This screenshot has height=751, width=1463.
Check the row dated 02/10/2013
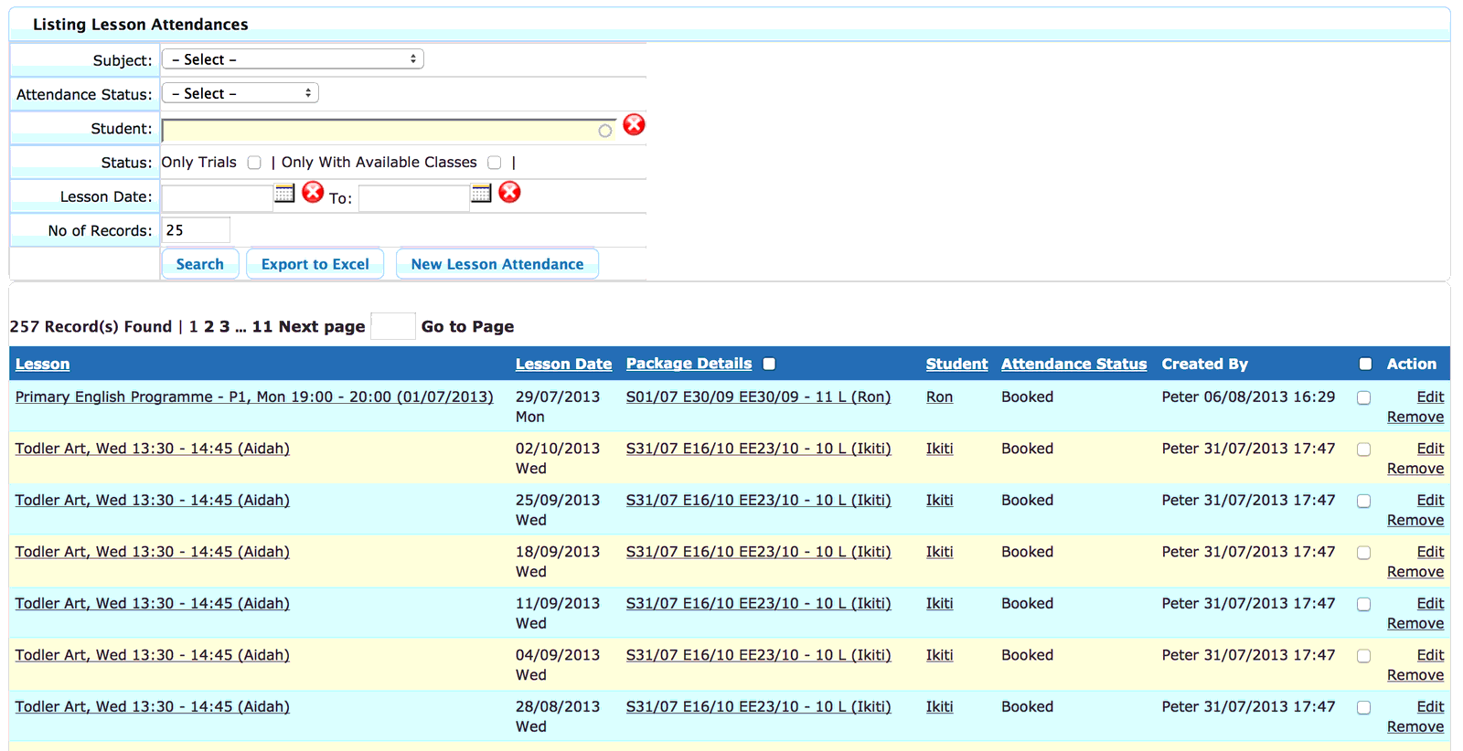(1363, 450)
